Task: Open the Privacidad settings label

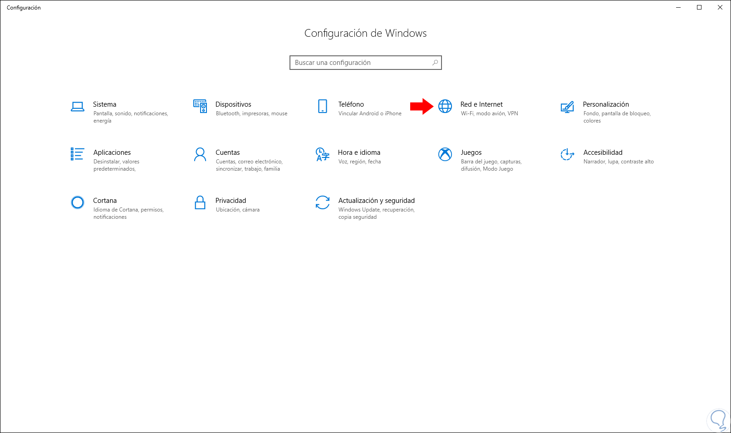Action: (x=231, y=201)
